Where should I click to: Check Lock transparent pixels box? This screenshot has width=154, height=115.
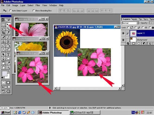click(128, 28)
